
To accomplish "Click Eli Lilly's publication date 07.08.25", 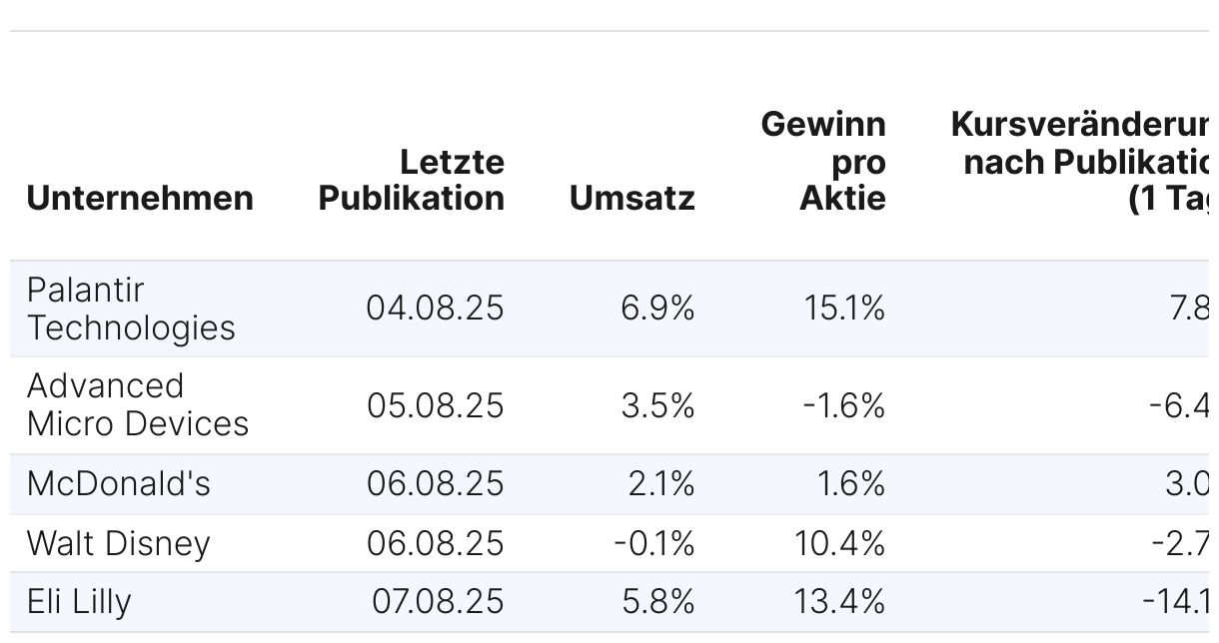I will pos(439,602).
